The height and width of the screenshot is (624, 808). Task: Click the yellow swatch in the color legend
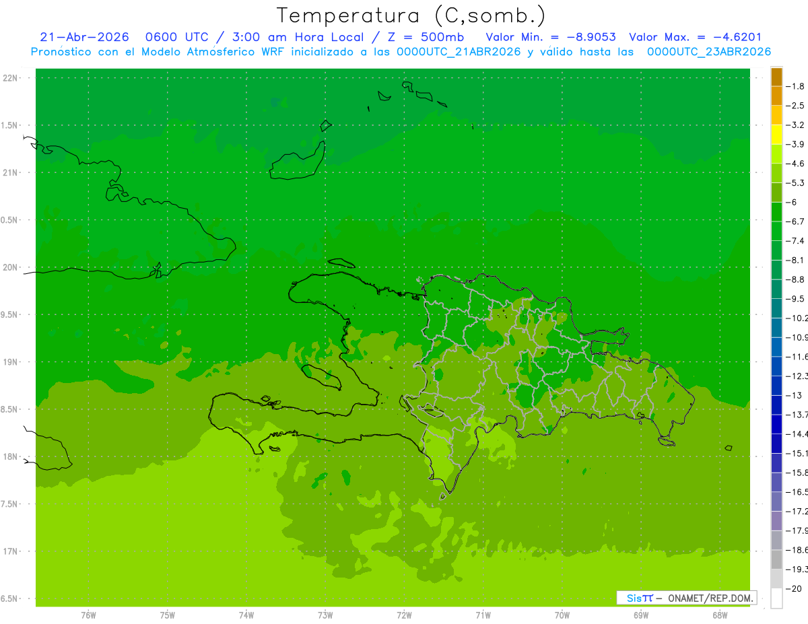(776, 135)
